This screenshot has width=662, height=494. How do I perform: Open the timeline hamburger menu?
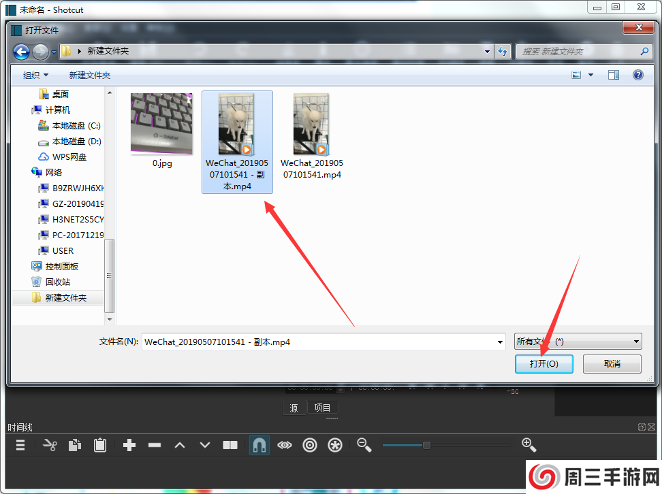point(20,445)
